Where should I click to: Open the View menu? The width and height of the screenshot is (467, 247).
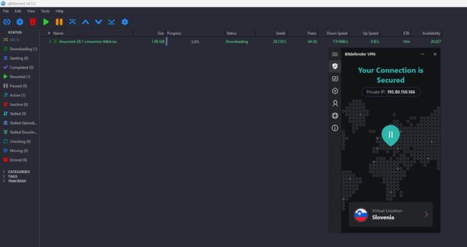31,11
